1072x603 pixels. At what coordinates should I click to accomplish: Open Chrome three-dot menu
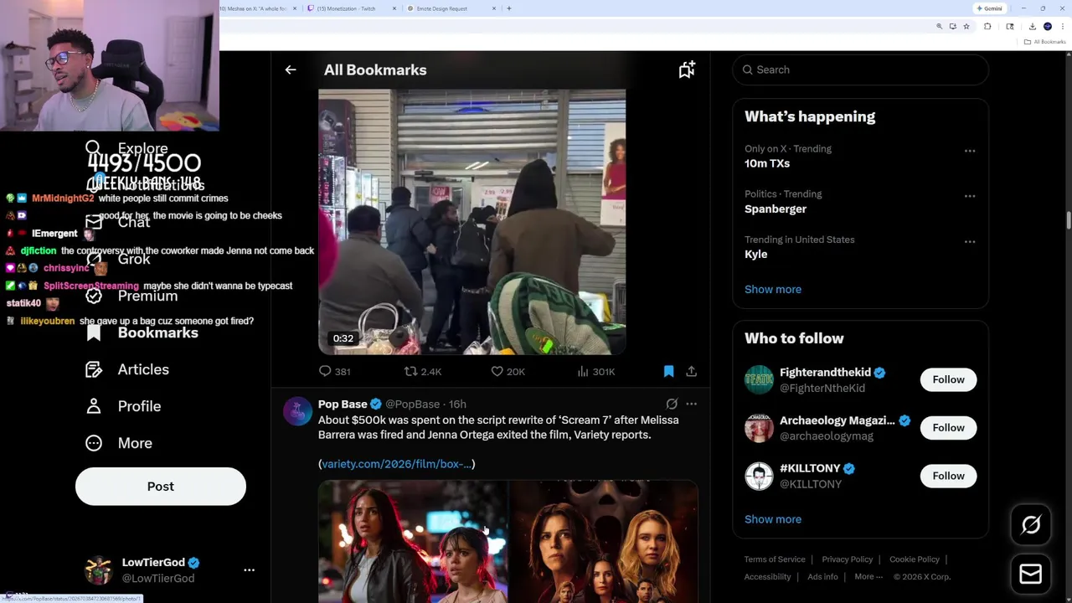(1061, 27)
